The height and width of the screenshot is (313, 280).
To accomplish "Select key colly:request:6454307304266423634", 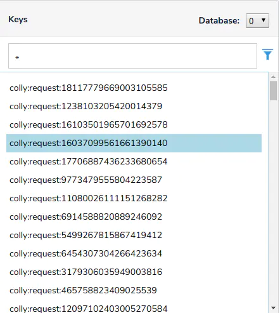I will pos(134,253).
